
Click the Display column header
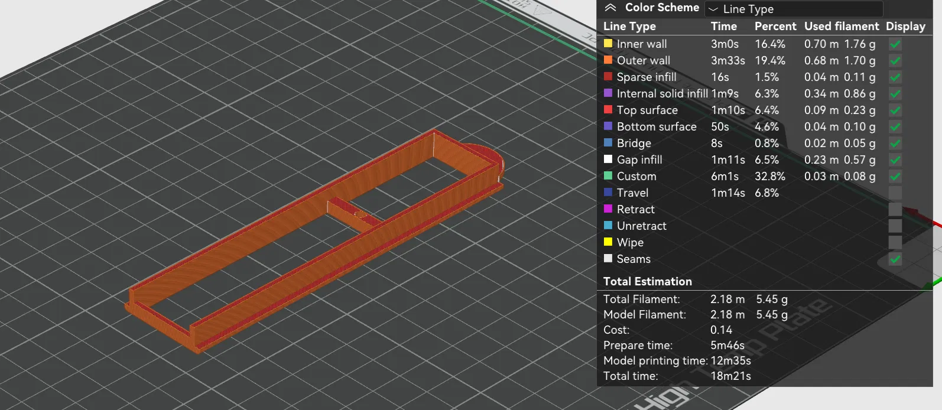[x=905, y=27]
